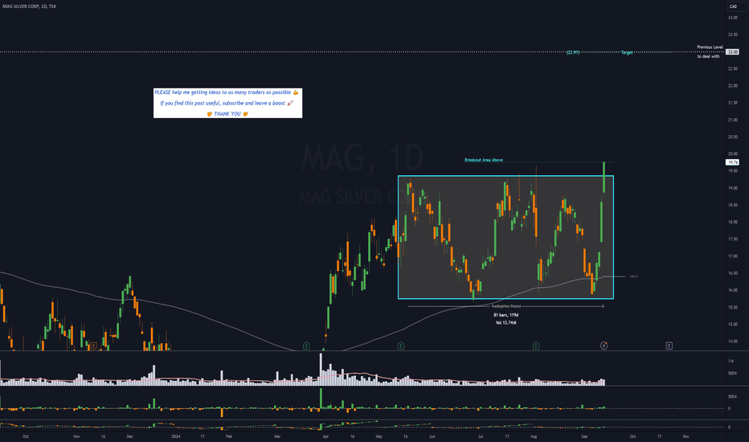Click the MAG SILVER CORP, 1D, TSX title
The image size is (749, 442).
(29, 6)
